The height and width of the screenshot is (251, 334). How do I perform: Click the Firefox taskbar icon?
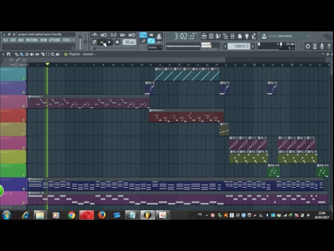(102, 215)
